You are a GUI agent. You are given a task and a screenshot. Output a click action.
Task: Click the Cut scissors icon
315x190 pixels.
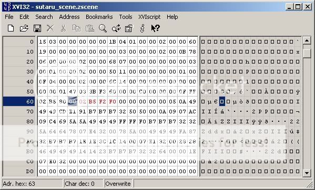(63, 28)
